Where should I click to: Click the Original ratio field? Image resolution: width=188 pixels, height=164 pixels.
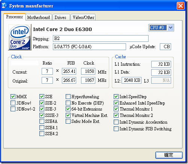tap(47, 80)
